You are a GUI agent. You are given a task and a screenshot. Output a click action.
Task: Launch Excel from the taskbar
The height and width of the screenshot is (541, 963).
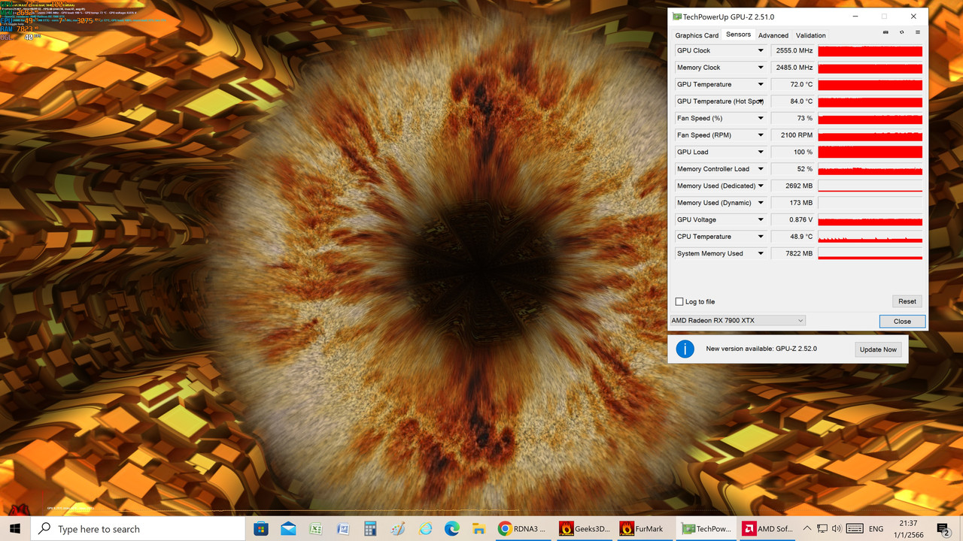pos(315,529)
